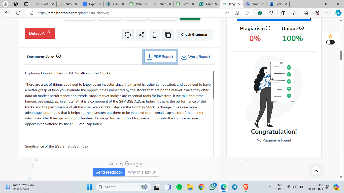Click the info icon beside Plagiarism label
The width and height of the screenshot is (344, 193).
pos(268,28)
